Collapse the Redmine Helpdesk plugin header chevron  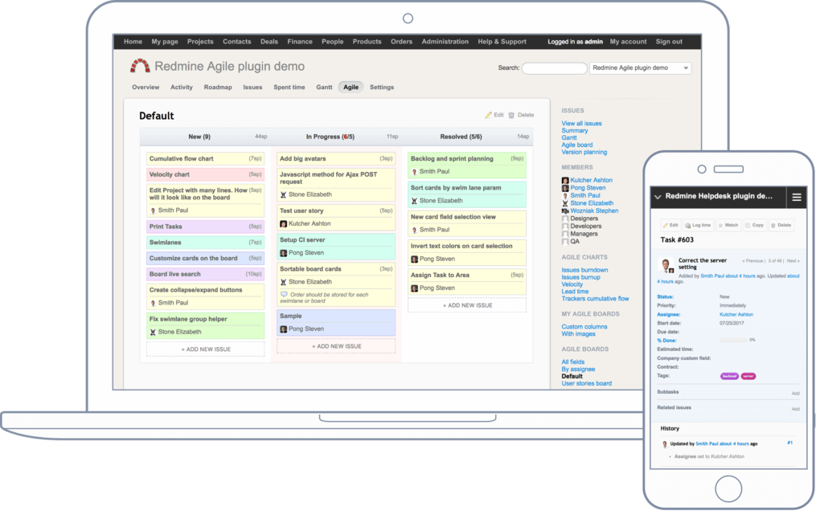(x=658, y=197)
